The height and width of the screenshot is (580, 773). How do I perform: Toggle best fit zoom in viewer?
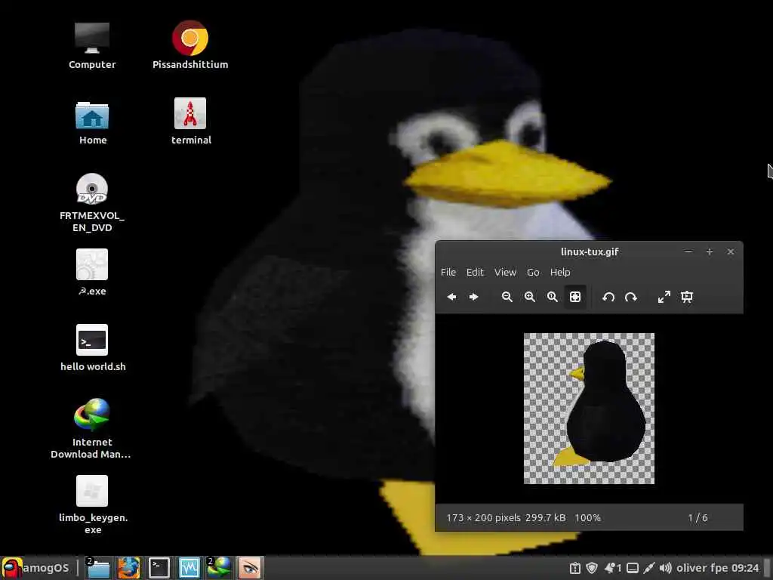(574, 297)
